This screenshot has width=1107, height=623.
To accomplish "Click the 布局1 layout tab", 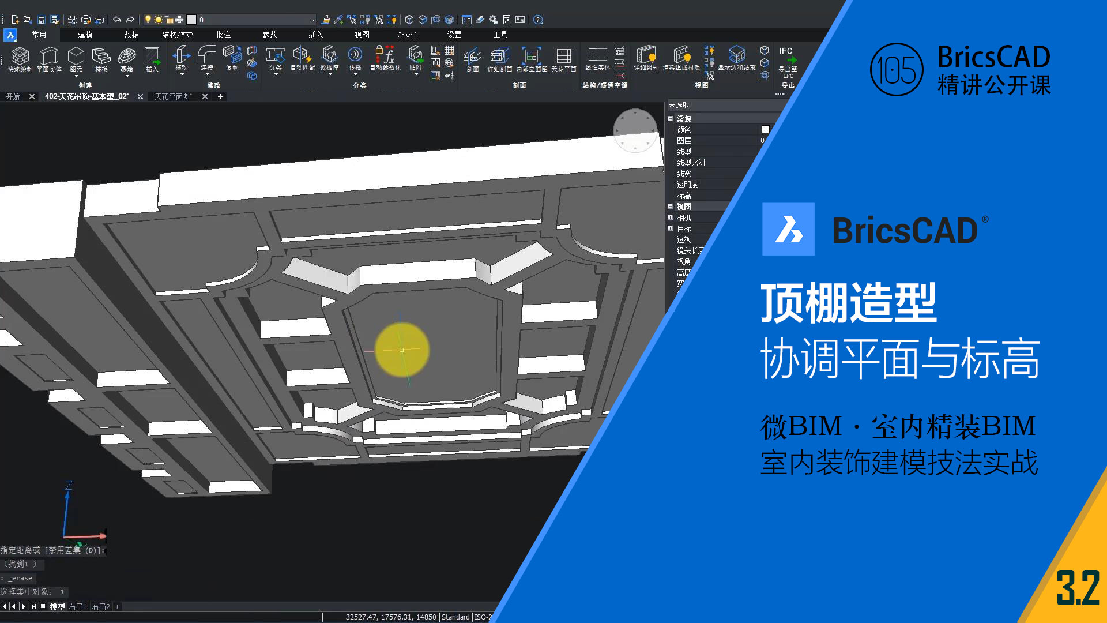I will (x=78, y=607).
